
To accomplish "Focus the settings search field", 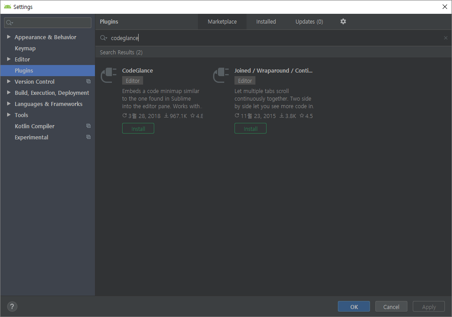I will (48, 23).
